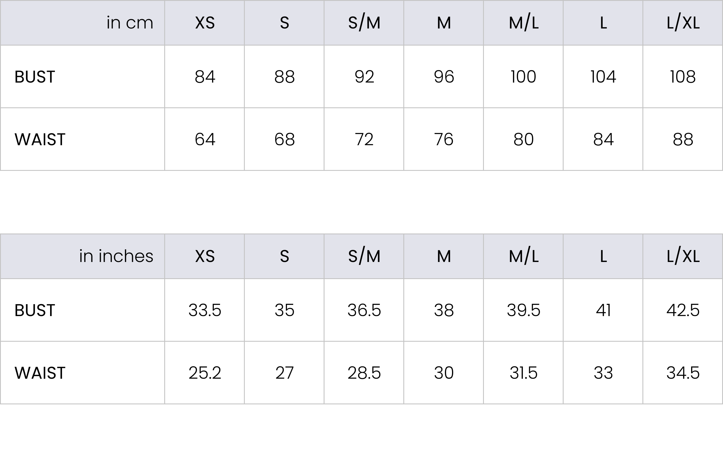This screenshot has height=467, width=723.
Task: Click the waist value 64
Action: (205, 140)
